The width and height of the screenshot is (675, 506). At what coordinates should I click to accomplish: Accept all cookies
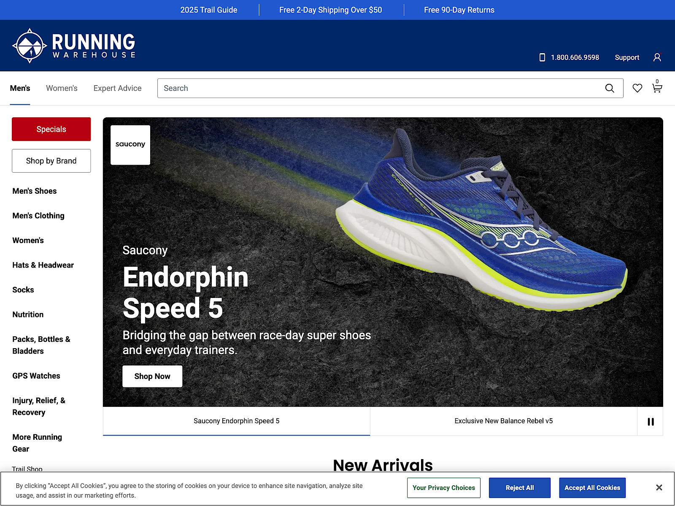click(592, 487)
